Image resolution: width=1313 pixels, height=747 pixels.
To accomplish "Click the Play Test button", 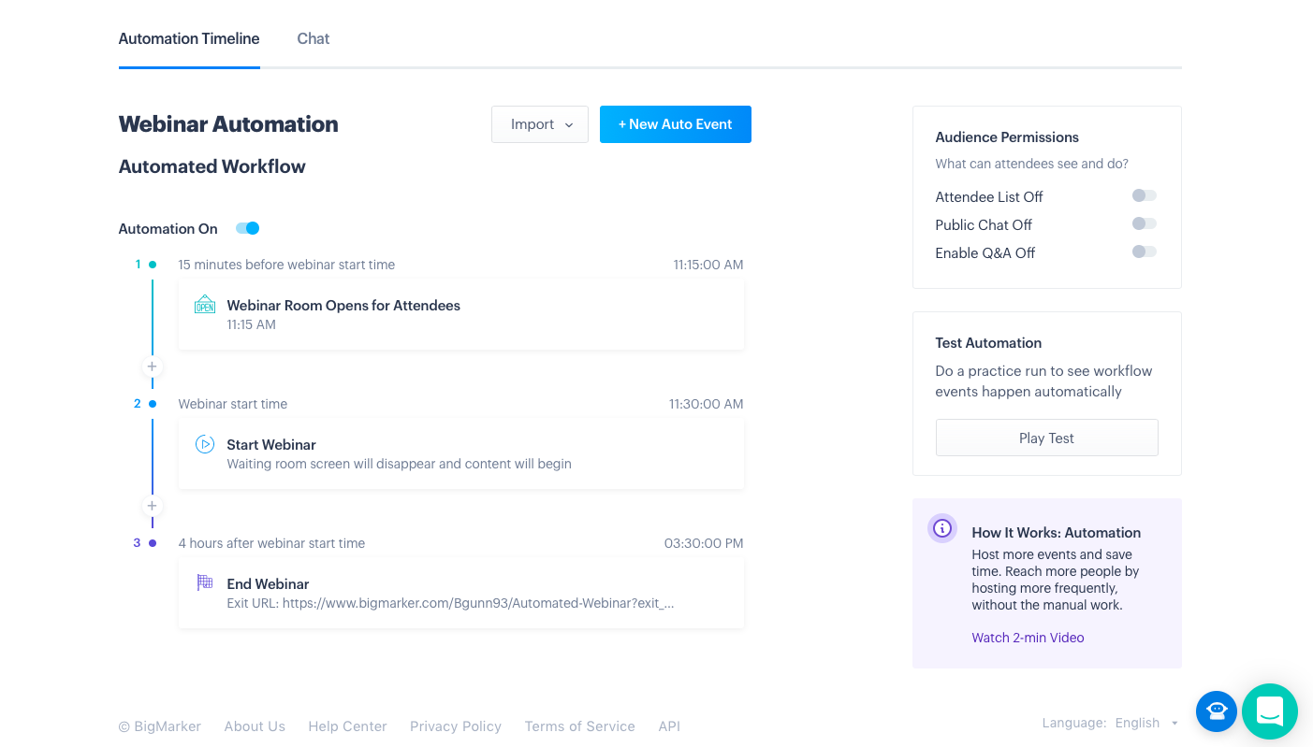I will [x=1046, y=438].
